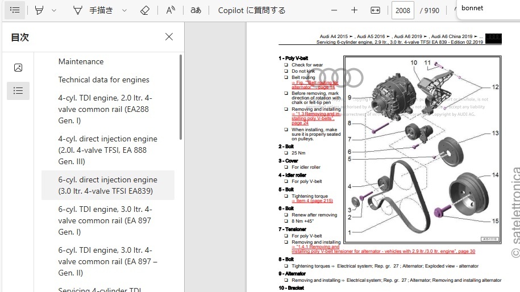Screen dimensions: 520x292
Task: Open Maintenance in contents
Action: (81, 61)
